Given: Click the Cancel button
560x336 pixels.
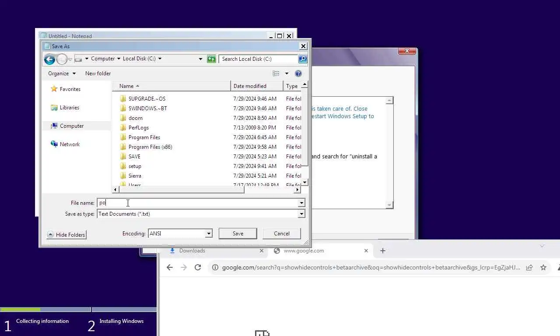Looking at the screenshot, I should 281,234.
